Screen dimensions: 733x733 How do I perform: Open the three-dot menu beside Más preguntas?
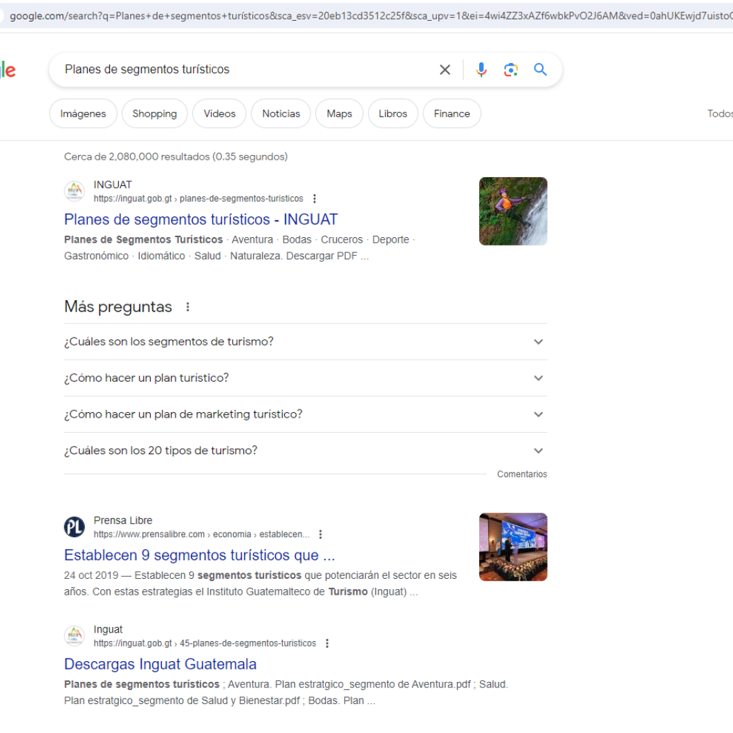186,306
